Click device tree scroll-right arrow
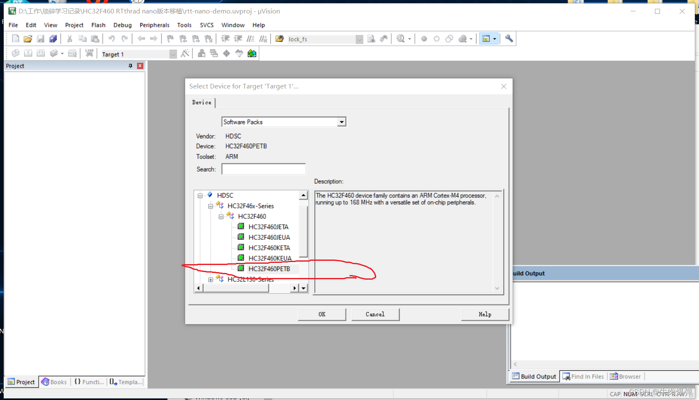 coord(294,288)
